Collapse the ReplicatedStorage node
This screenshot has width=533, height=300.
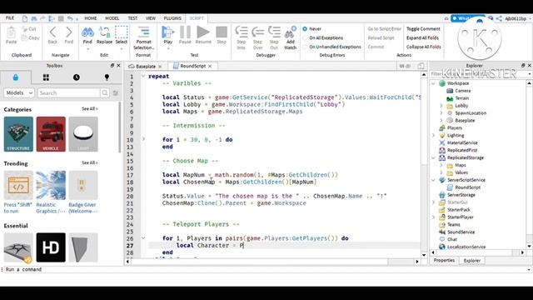[433, 157]
